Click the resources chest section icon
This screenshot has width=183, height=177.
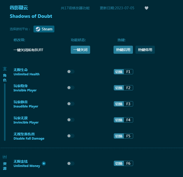[x=5, y=157]
